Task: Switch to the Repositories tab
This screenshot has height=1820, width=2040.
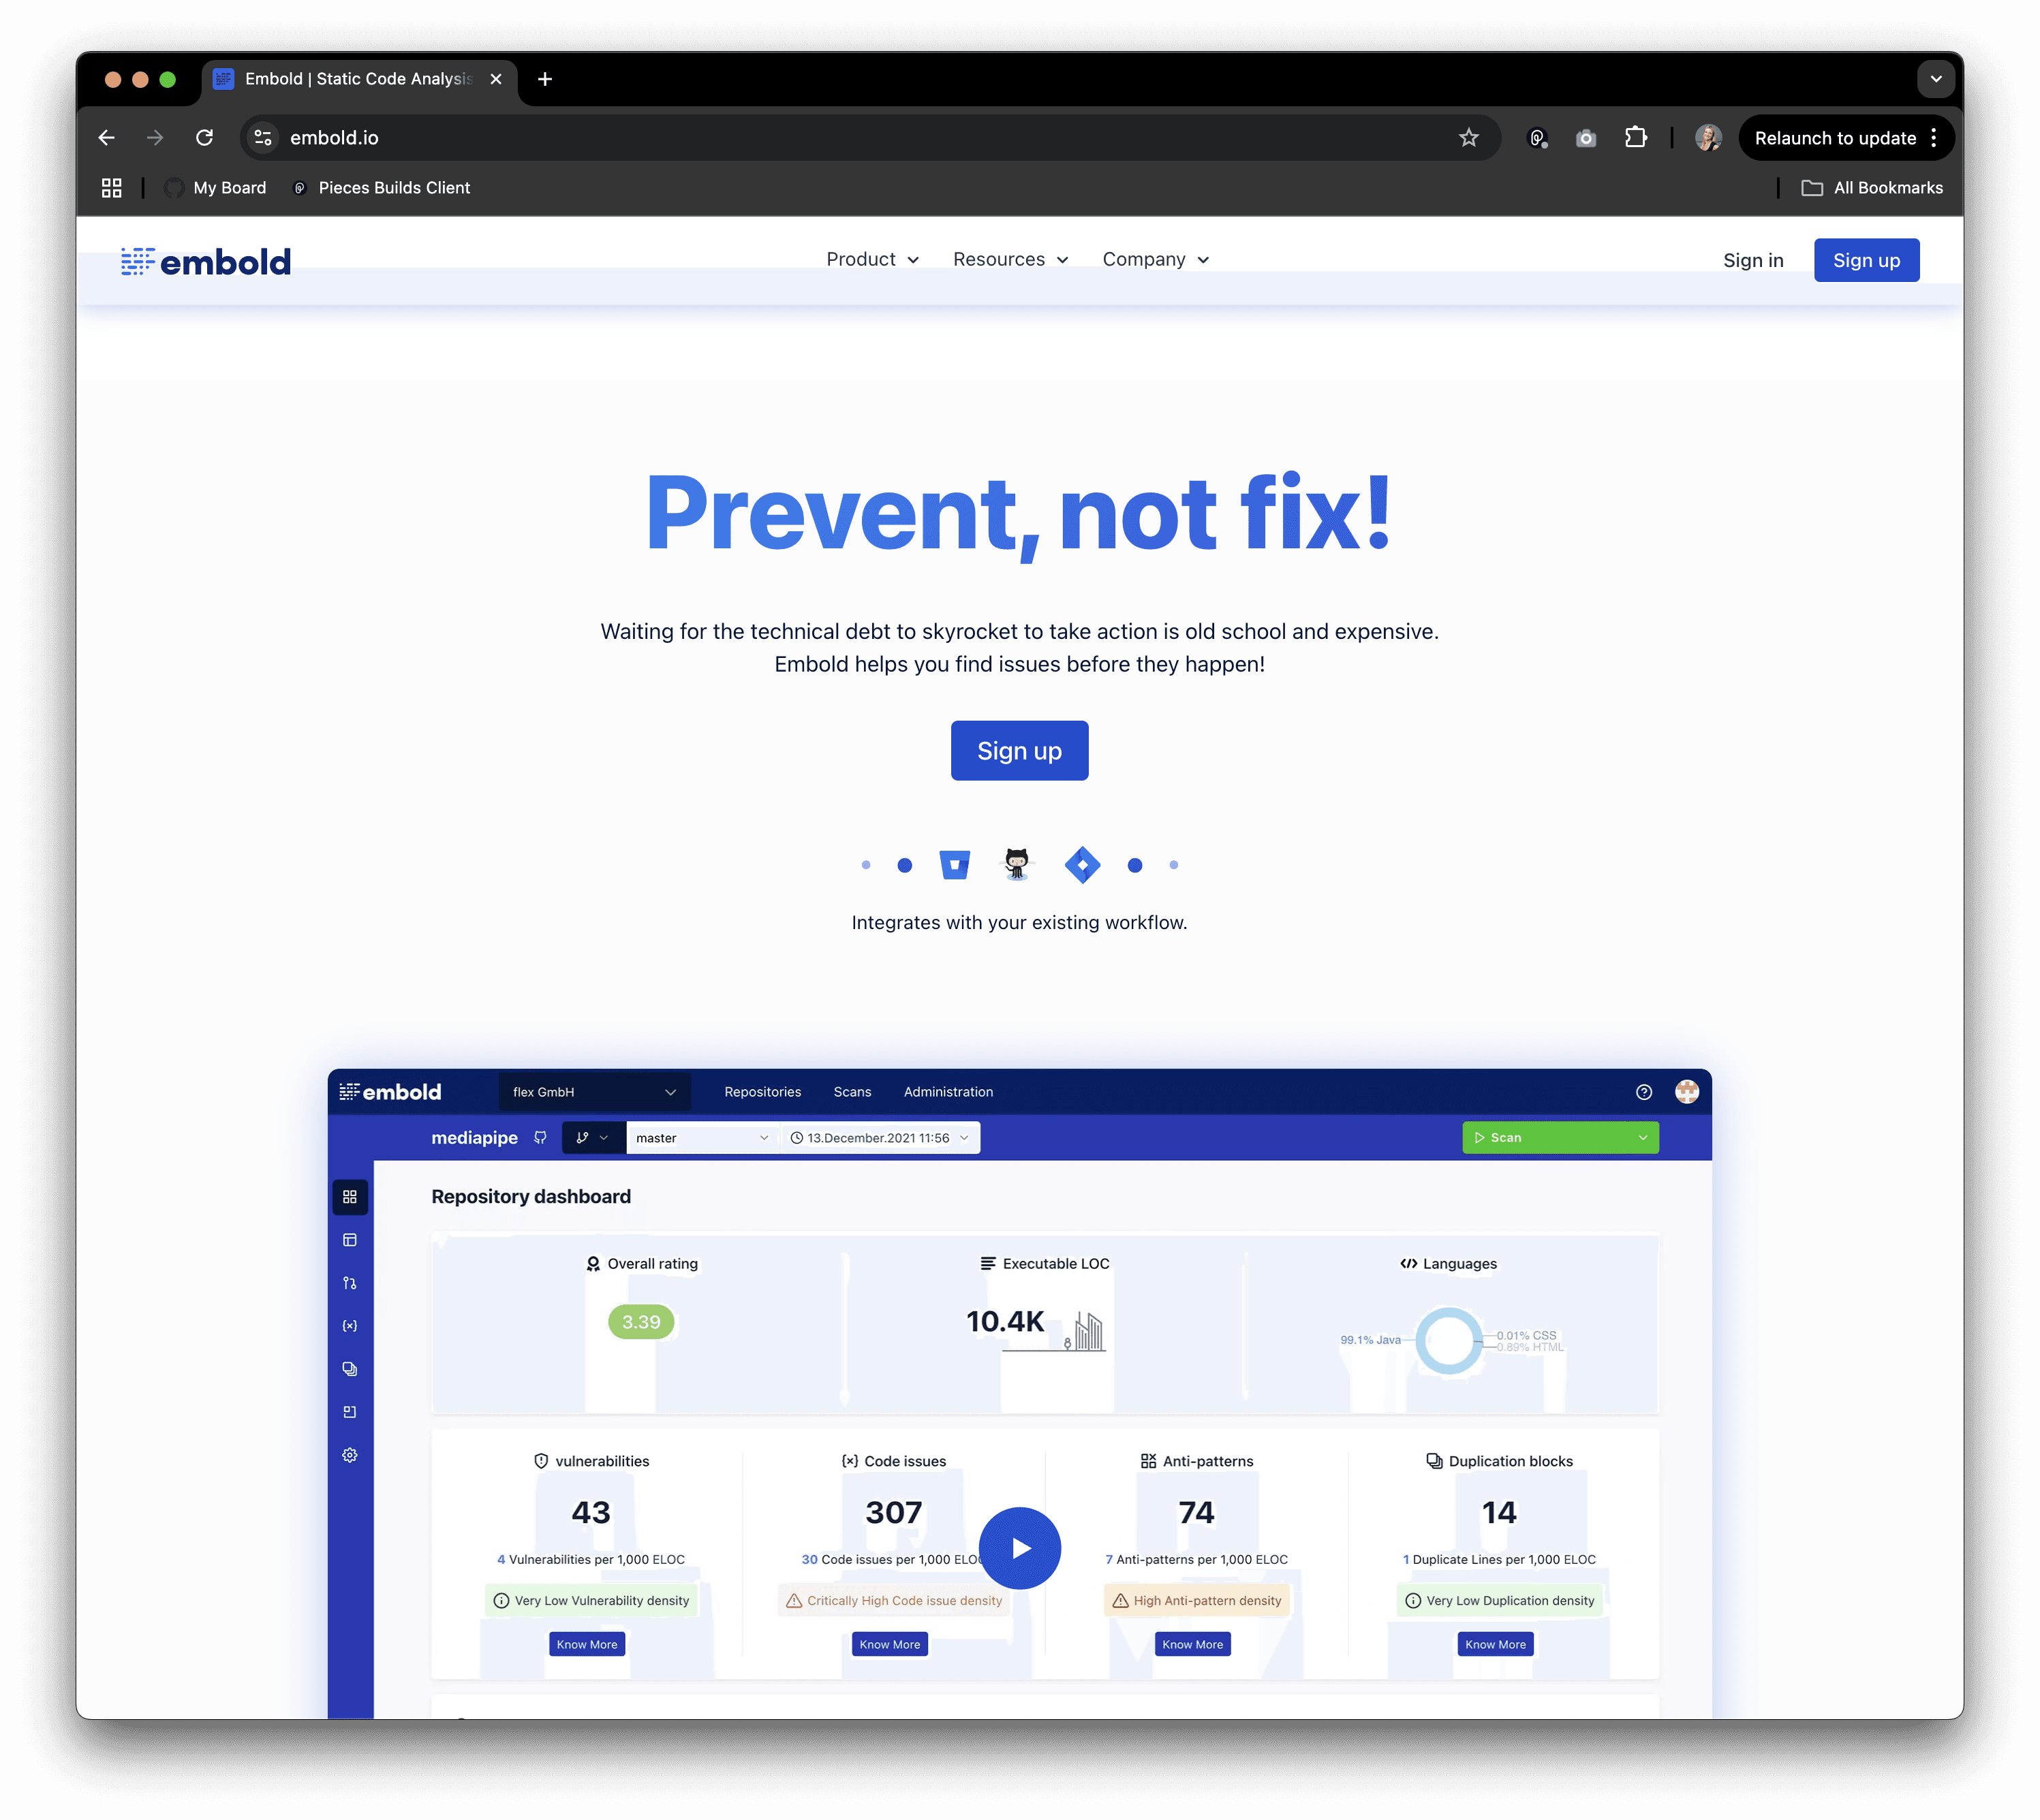Action: pos(762,1092)
